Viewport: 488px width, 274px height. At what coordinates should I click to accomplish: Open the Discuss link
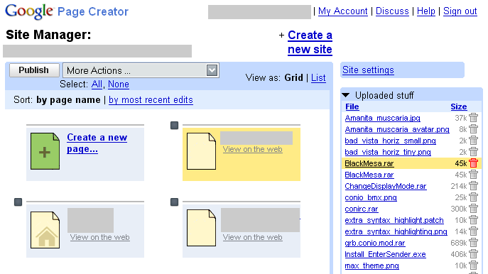click(x=392, y=11)
